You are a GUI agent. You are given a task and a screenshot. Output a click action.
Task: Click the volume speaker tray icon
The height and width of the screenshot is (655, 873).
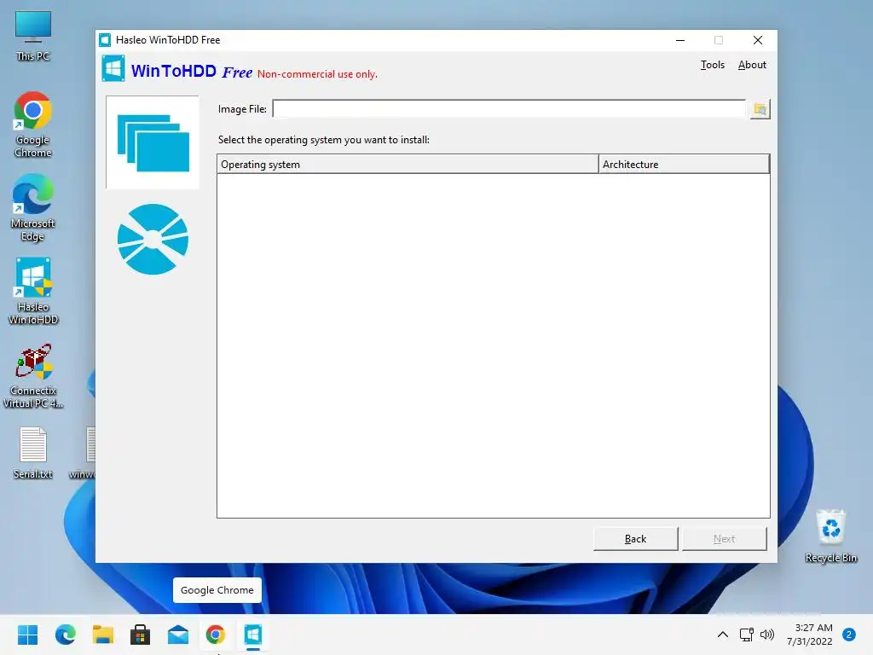(x=767, y=635)
